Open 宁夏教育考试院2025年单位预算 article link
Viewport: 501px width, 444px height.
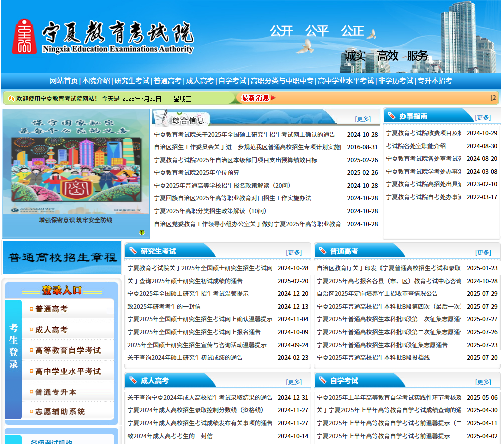(196, 173)
